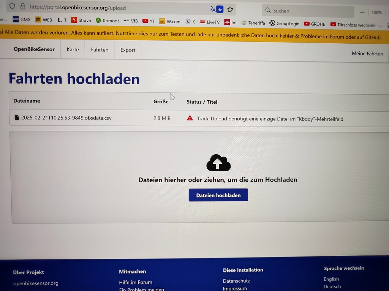Click the cloud upload icon
The height and width of the screenshot is (291, 389).
tap(218, 163)
